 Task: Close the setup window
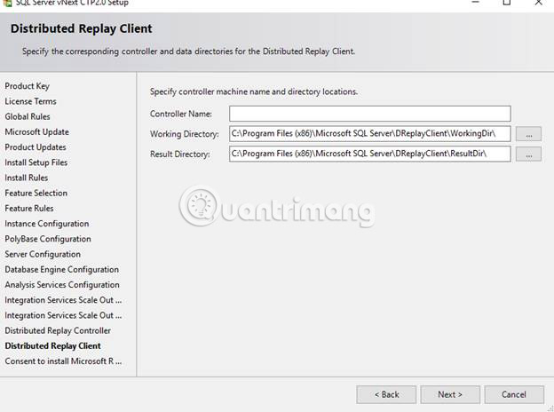(x=538, y=3)
